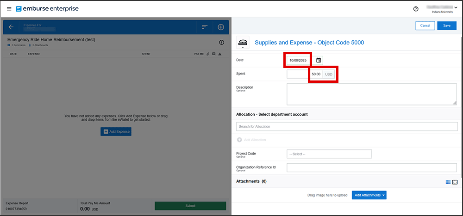Image resolution: width=463 pixels, height=216 pixels.
Task: Click the green Submit button
Action: pos(190,206)
